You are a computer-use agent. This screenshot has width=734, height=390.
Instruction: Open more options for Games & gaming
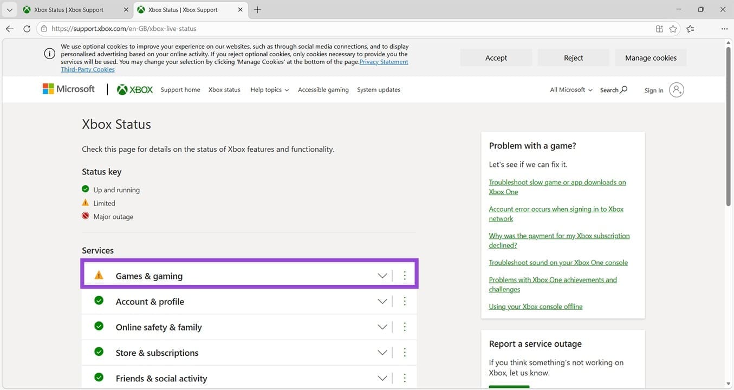coord(405,276)
